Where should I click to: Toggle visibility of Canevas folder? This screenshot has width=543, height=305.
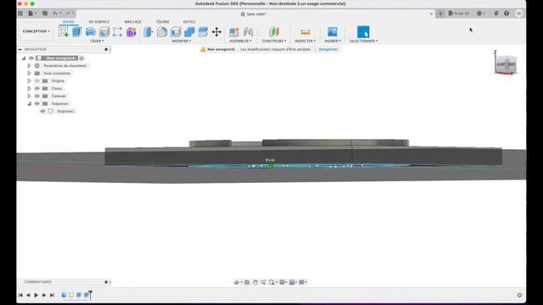click(37, 96)
